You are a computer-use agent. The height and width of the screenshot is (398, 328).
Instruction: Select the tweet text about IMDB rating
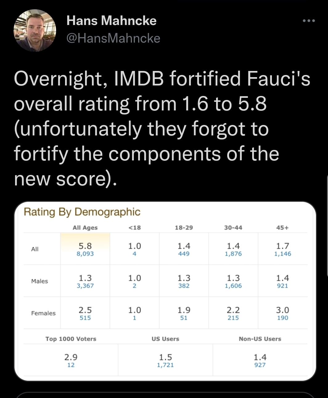point(162,129)
